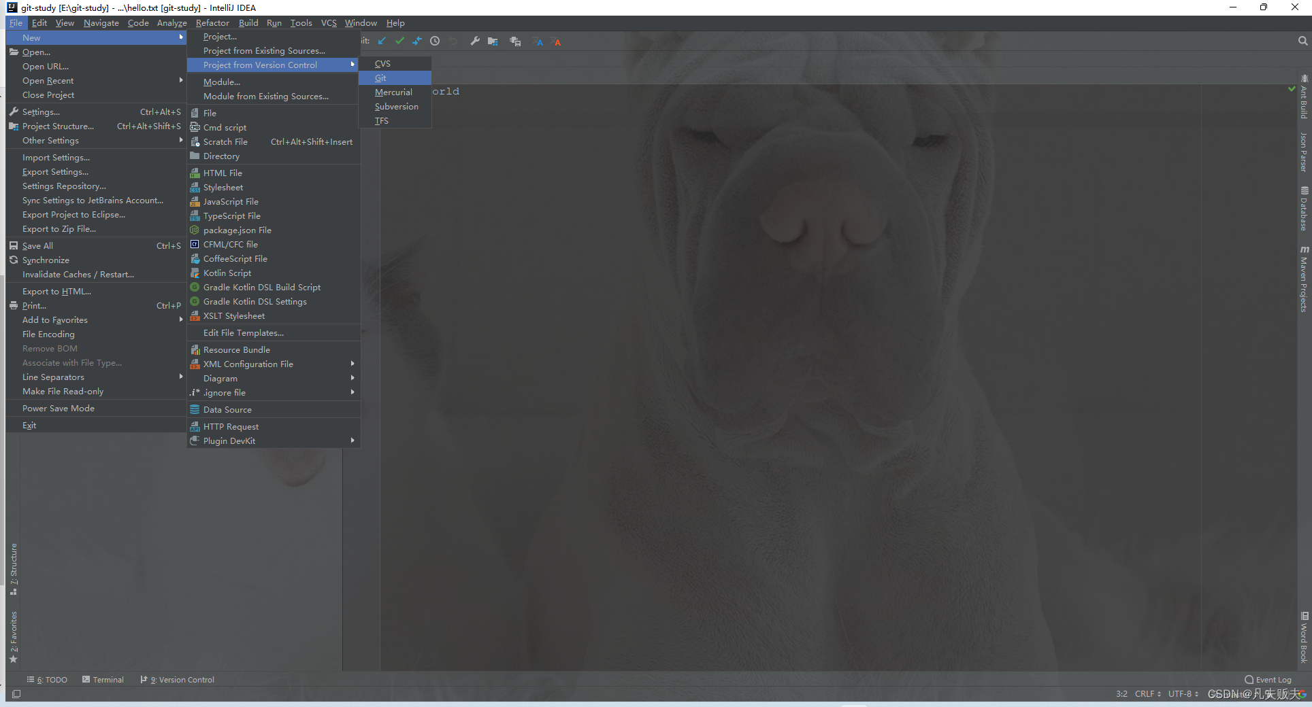Viewport: 1312px width, 707px height.
Task: Expand the Line Separators submenu
Action: (x=96, y=377)
